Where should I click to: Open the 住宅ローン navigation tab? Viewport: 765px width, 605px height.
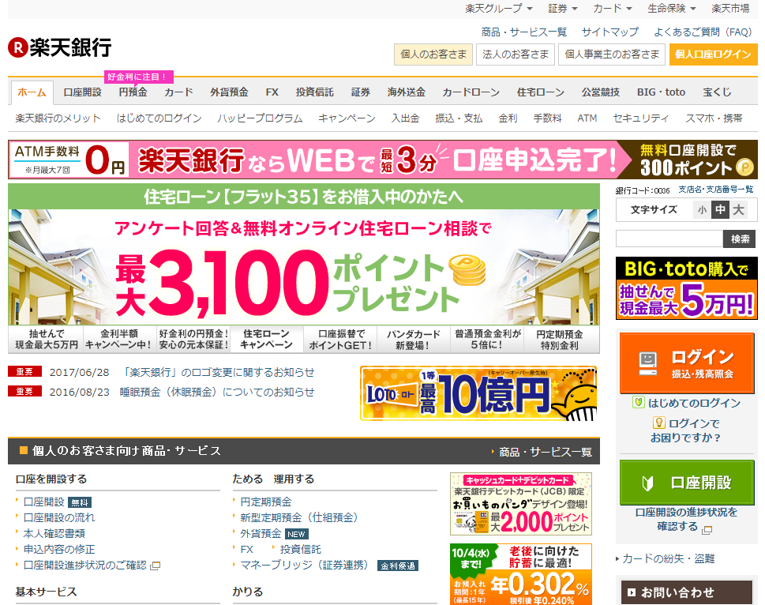click(541, 92)
